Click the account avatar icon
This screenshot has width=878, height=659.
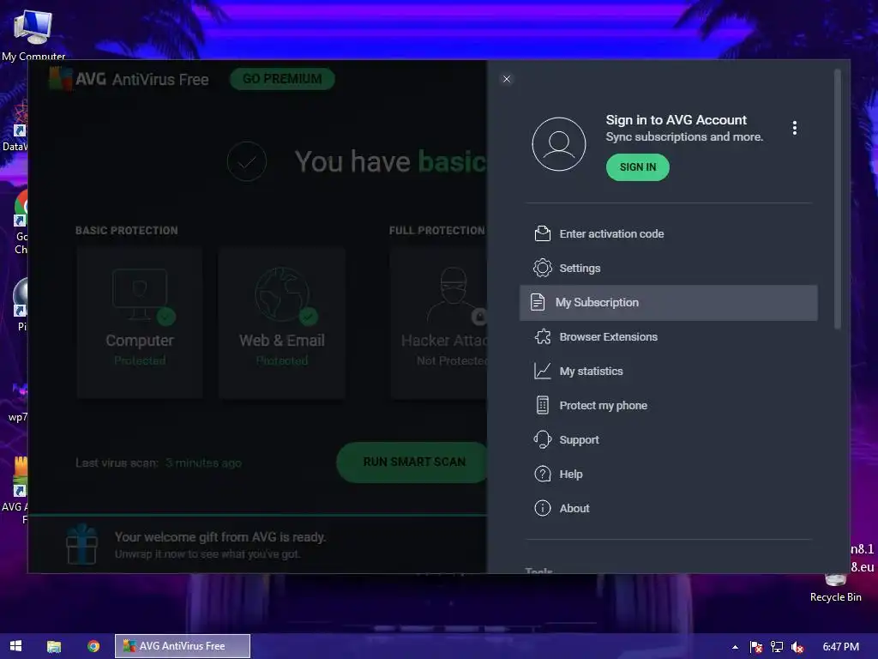(558, 144)
